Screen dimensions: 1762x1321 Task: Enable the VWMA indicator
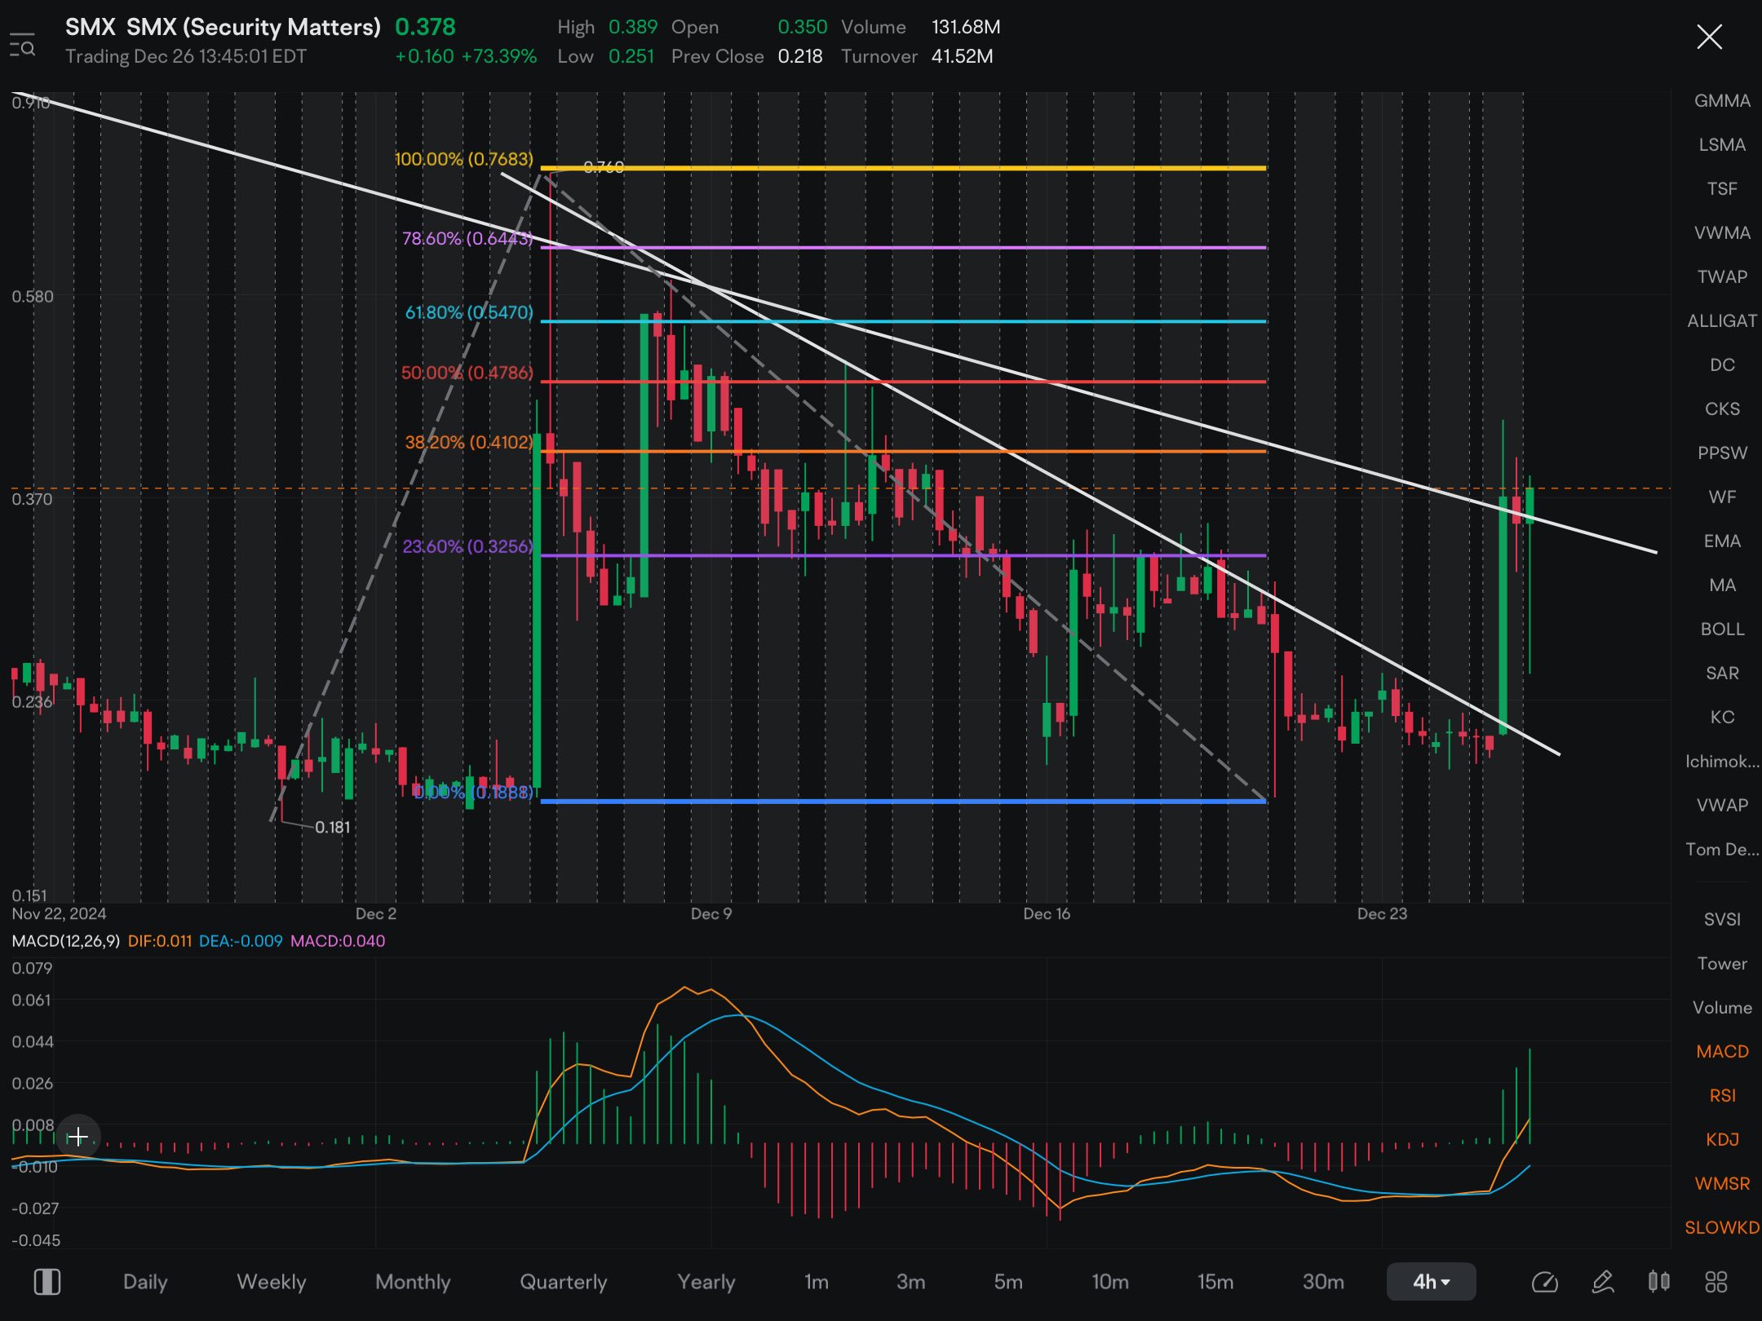point(1722,232)
